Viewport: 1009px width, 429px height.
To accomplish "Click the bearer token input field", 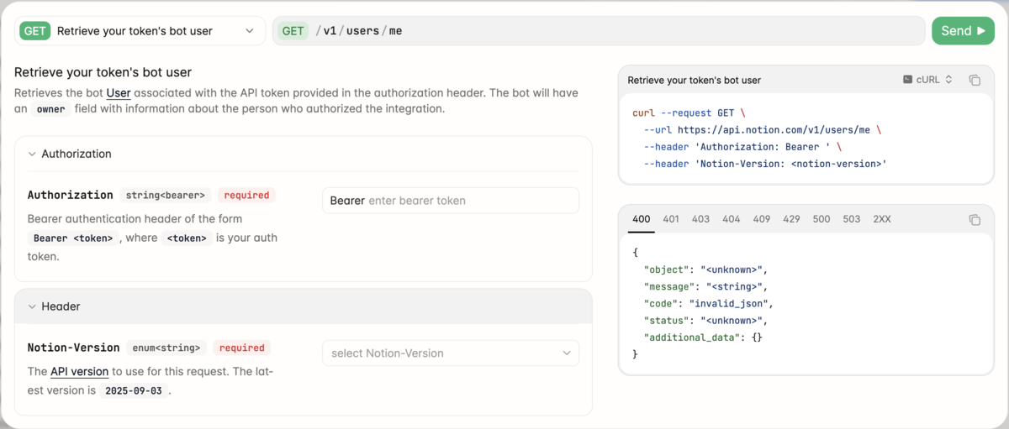I will click(x=471, y=201).
